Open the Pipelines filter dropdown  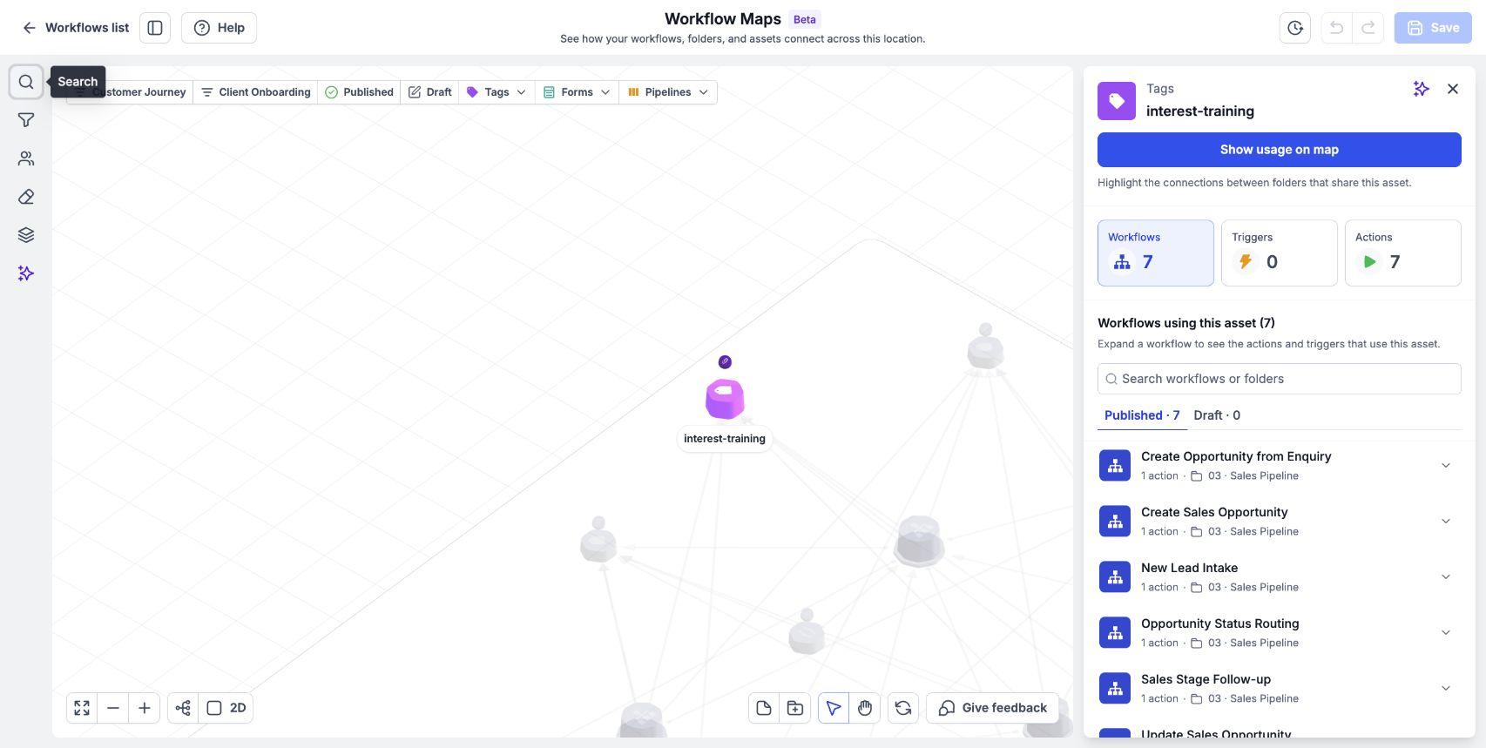point(668,92)
